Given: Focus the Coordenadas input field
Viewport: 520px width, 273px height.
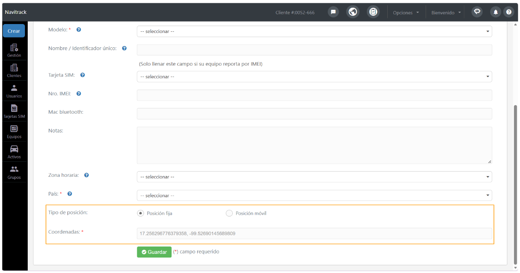Looking at the screenshot, I should point(314,233).
